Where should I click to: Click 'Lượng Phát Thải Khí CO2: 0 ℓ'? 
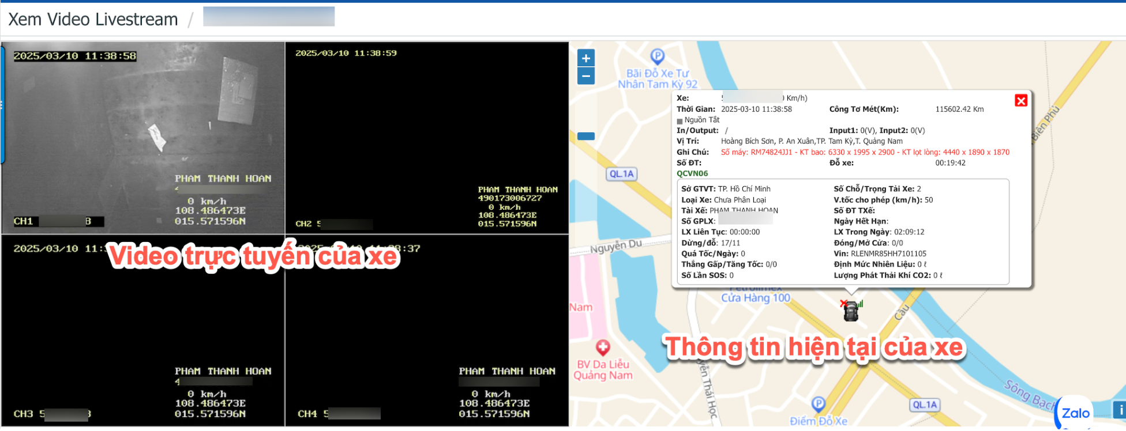point(888,275)
